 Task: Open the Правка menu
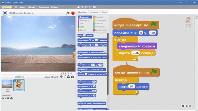click(x=32, y=7)
